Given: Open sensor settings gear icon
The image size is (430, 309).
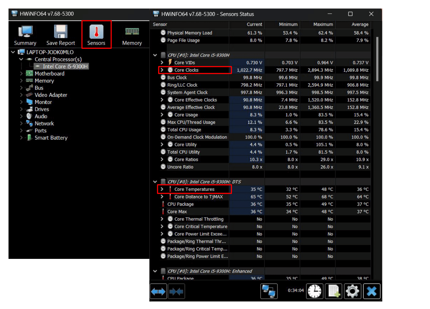Looking at the screenshot, I should coord(353,291).
